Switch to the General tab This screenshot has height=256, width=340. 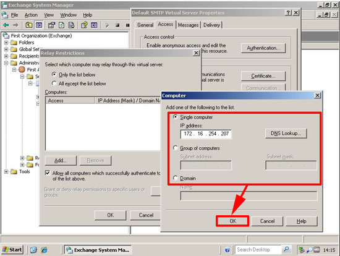tap(145, 25)
